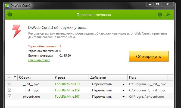The image size is (181, 108).
Task: Click the scan time value 01:45:20
Action: [65, 55]
